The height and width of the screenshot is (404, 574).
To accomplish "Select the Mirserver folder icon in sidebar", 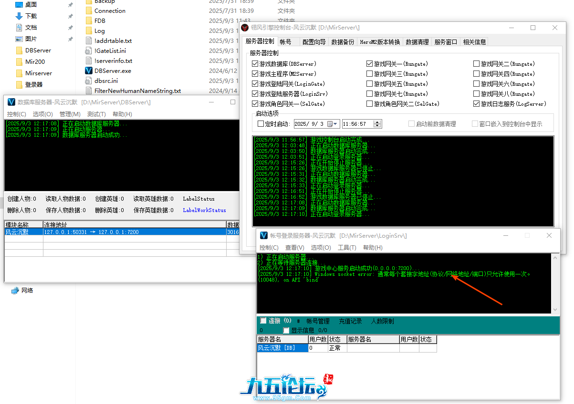I will point(19,73).
